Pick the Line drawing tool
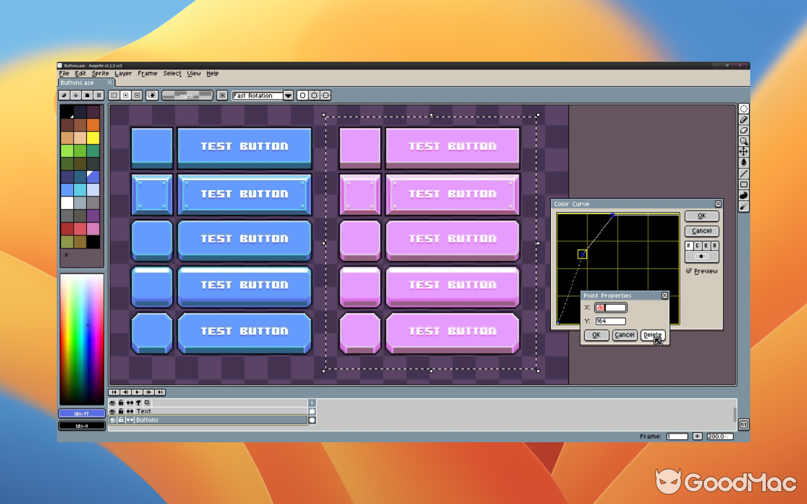 point(744,173)
